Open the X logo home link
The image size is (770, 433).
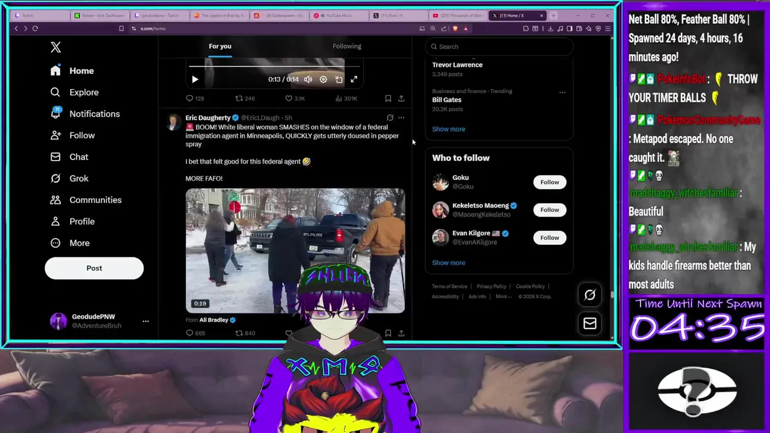tap(56, 47)
